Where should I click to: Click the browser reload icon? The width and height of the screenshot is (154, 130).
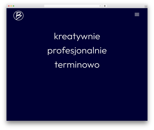[x=100, y=6]
